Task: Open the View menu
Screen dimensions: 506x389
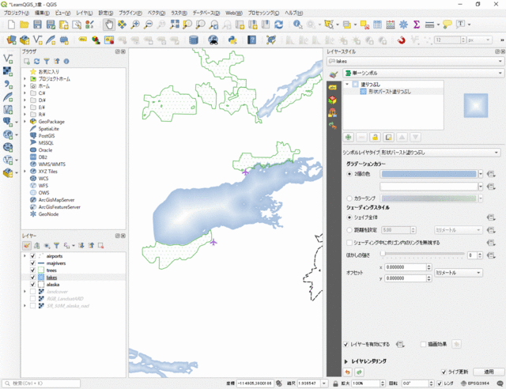Action: (x=62, y=13)
